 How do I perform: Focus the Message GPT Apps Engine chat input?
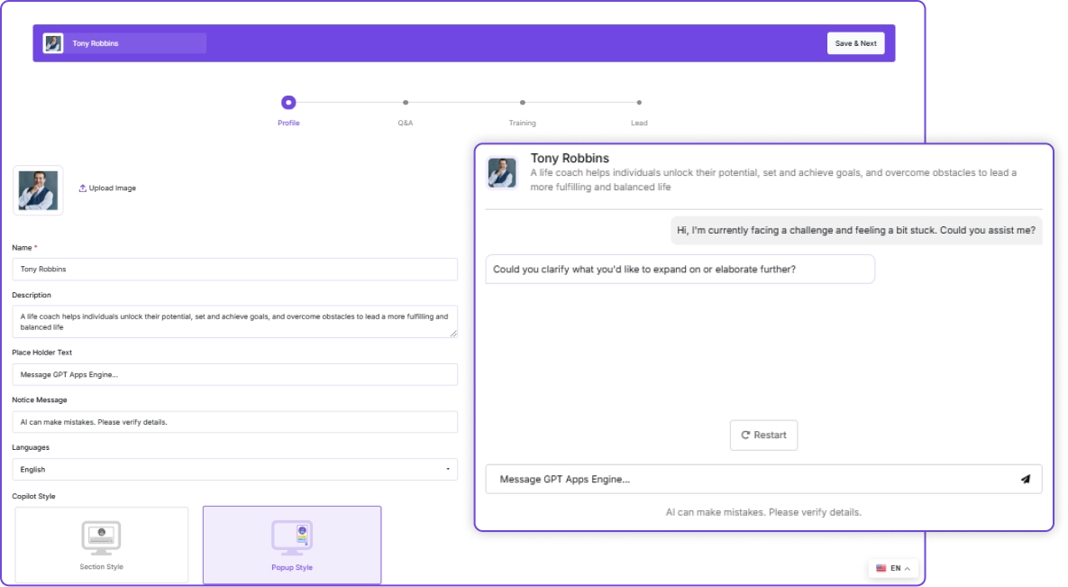pyautogui.click(x=748, y=480)
